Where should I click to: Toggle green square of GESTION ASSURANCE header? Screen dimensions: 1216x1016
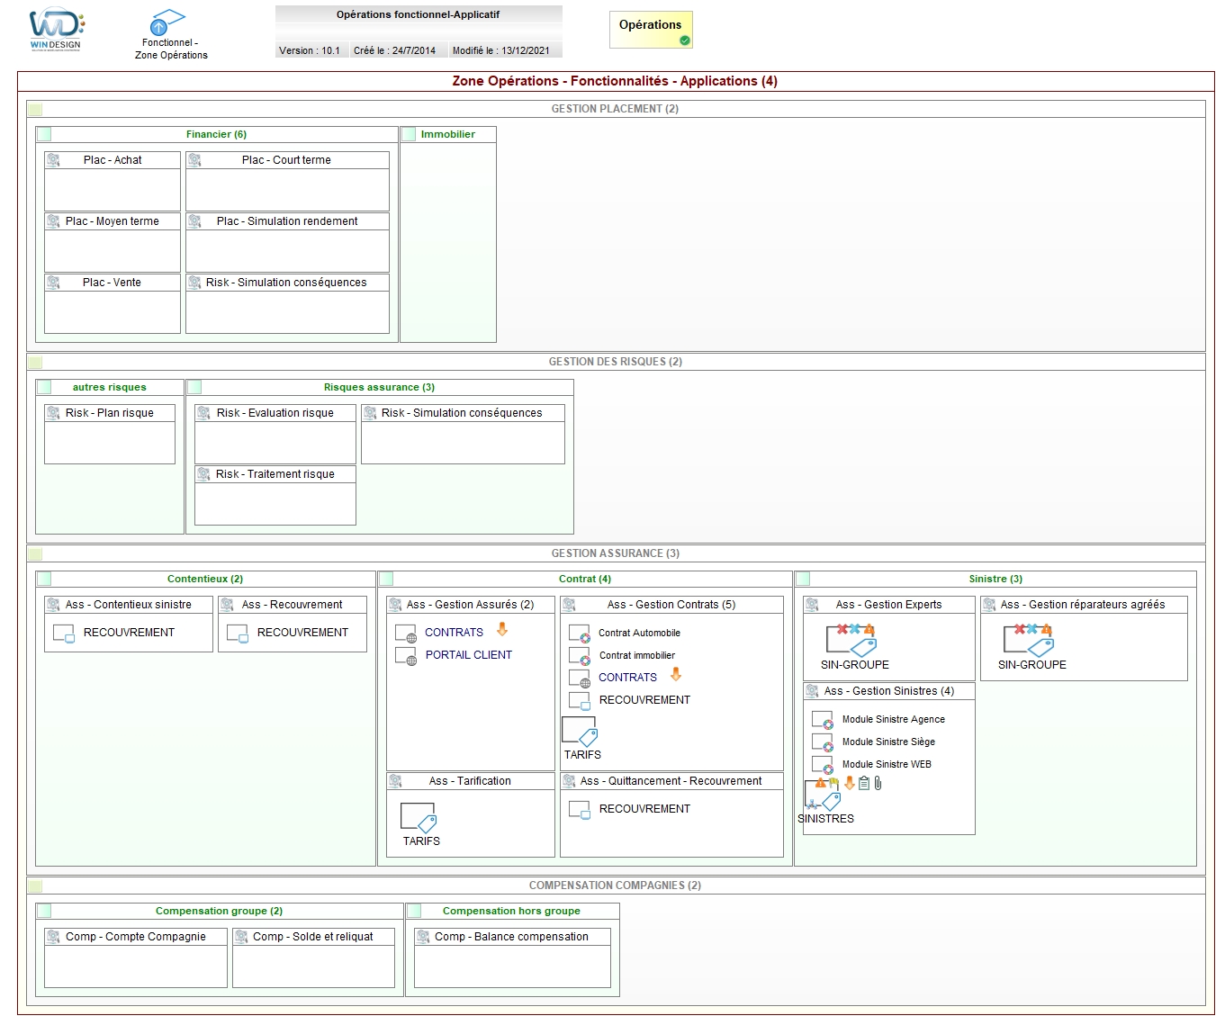tap(35, 554)
